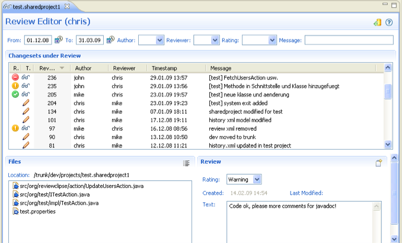The height and width of the screenshot is (243, 402).
Task: Select the test.sharedproject1 editor tab
Action: [36, 7]
